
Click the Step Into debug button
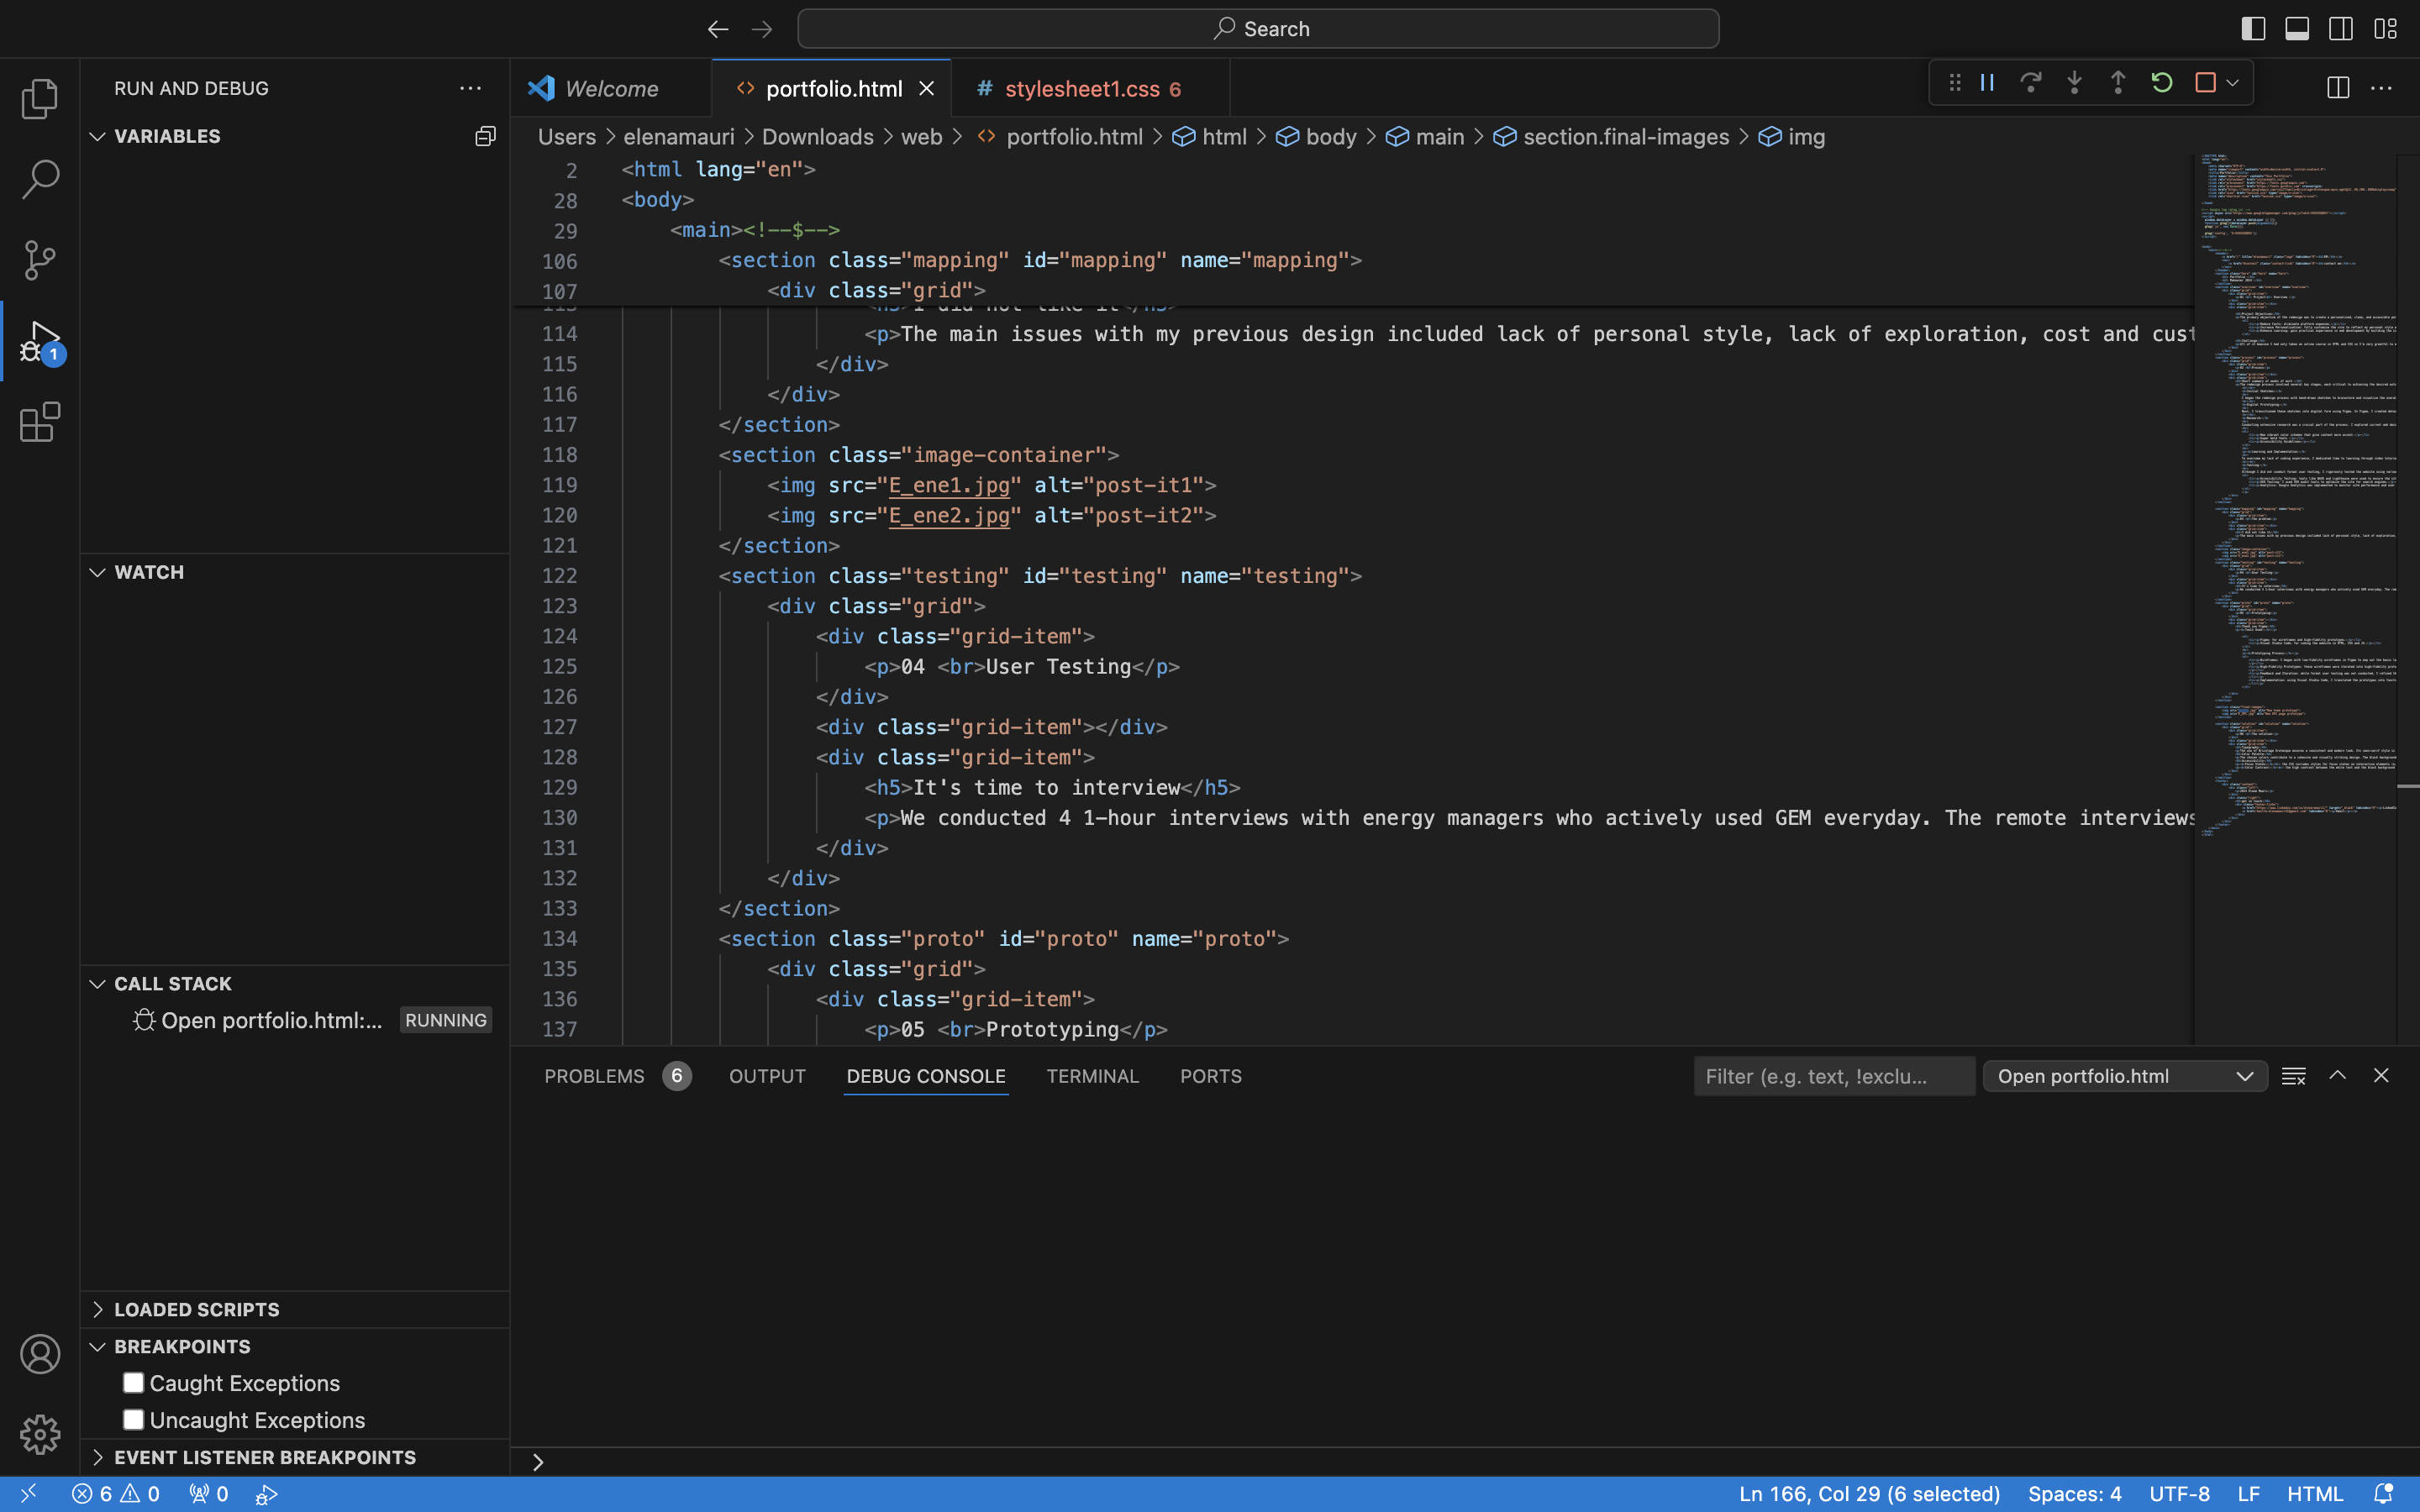coord(2074,83)
